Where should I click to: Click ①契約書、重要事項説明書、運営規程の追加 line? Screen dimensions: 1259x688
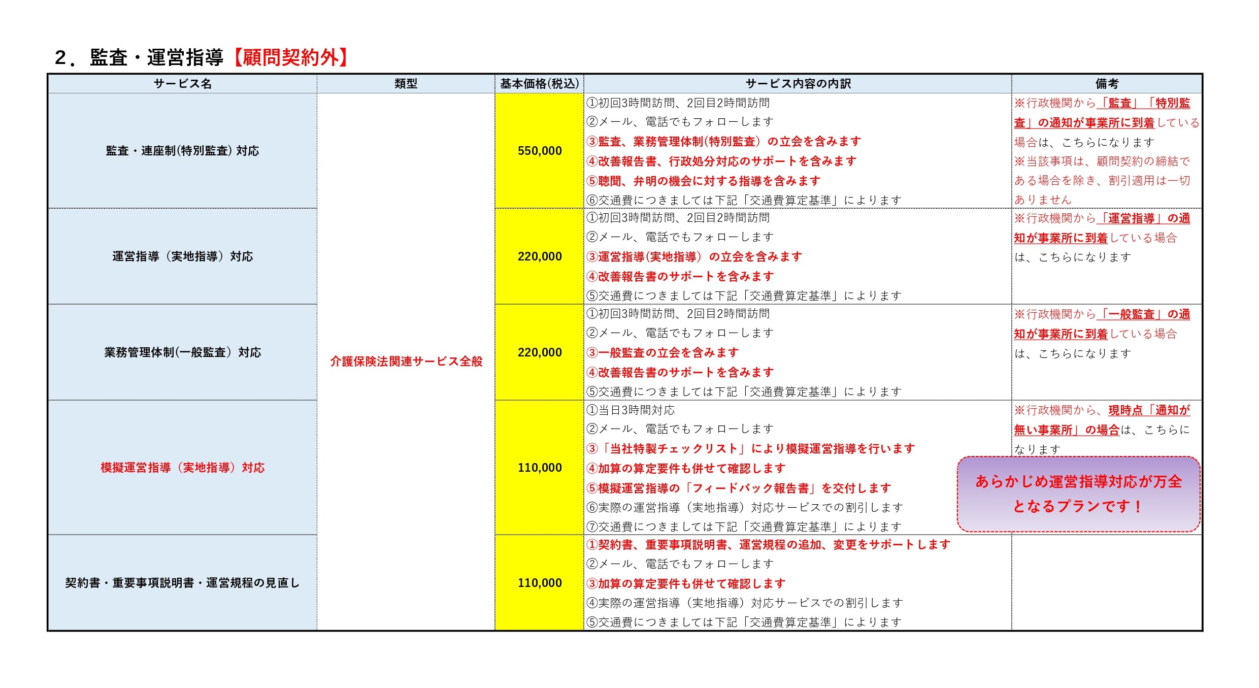point(768,545)
